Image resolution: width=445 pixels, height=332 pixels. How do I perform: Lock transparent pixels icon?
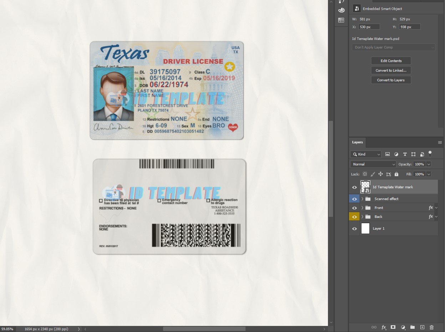pyautogui.click(x=365, y=174)
